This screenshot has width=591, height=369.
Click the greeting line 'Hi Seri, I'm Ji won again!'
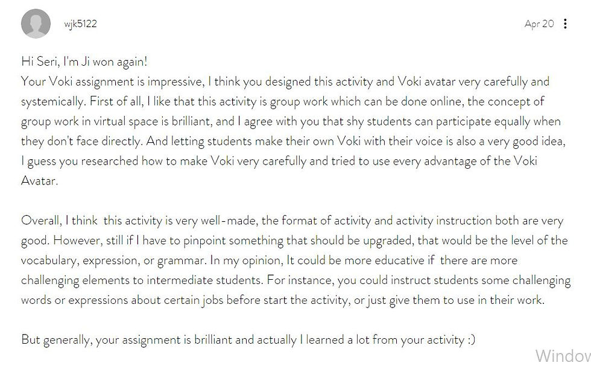click(x=84, y=61)
